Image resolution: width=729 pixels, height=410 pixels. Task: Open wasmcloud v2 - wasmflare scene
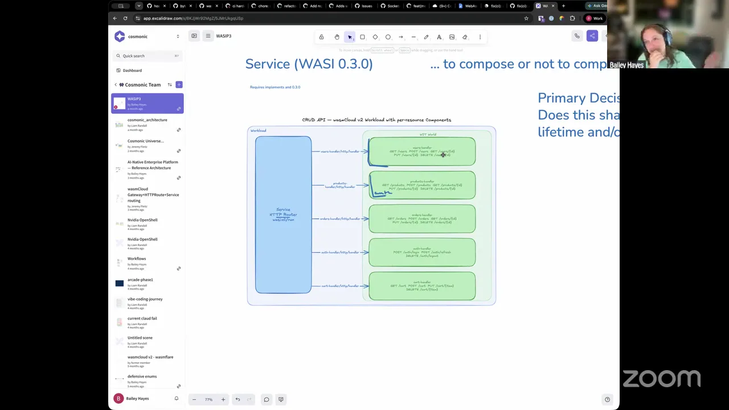(x=148, y=360)
